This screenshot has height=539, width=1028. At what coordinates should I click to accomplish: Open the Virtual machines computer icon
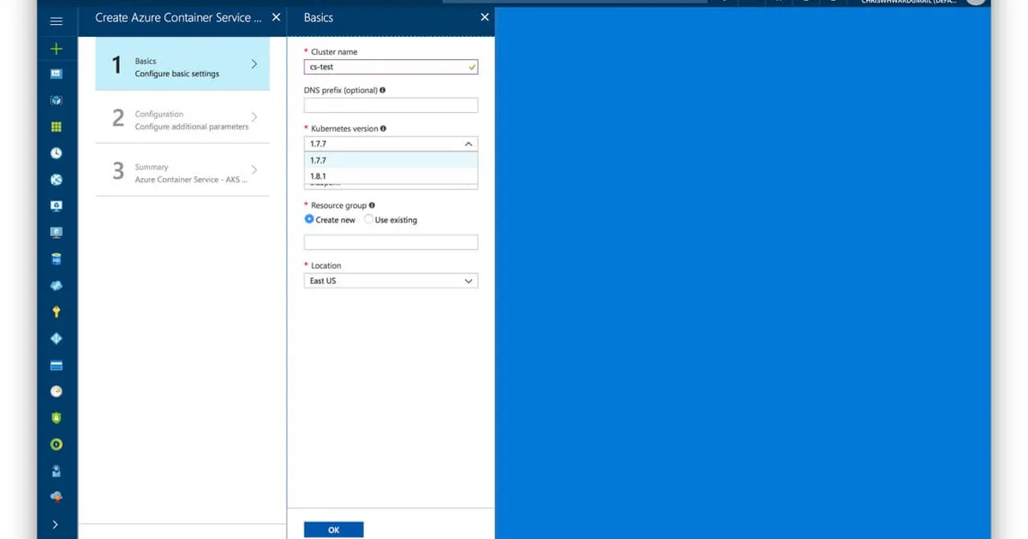[x=57, y=233]
